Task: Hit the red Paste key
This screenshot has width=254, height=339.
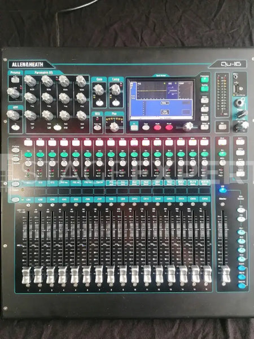Action: point(157,127)
